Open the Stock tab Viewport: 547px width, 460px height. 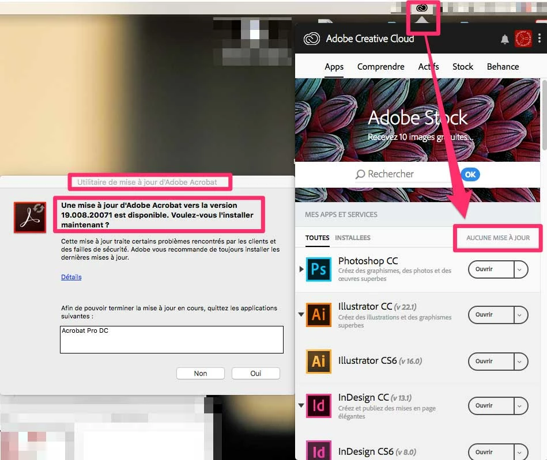click(463, 67)
